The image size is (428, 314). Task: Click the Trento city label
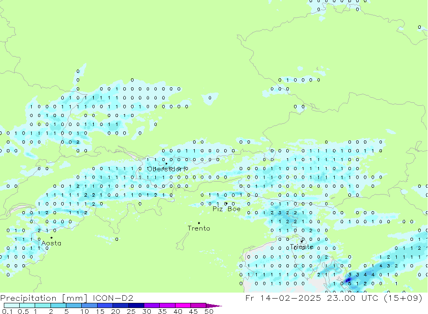pyautogui.click(x=199, y=228)
